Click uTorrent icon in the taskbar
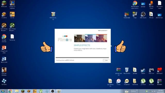165x93 pixels. click(41, 91)
